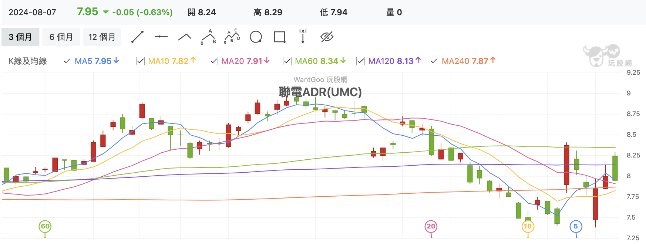The image size is (646, 244).
Task: Click the MA240 7.87 label
Action: point(469,61)
